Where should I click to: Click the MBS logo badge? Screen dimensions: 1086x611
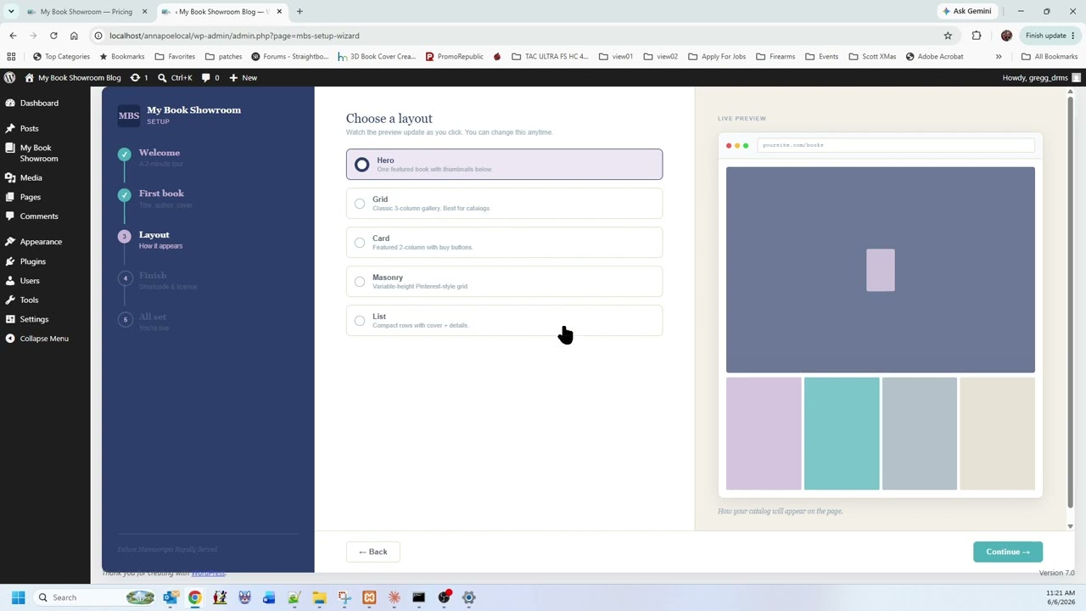point(129,115)
